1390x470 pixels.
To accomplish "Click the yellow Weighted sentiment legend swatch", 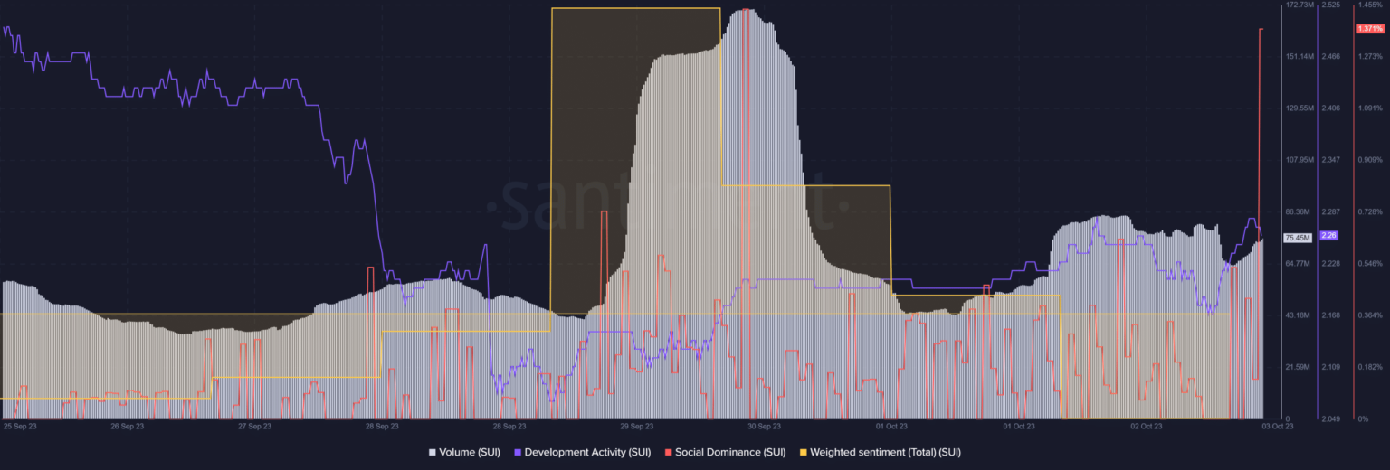I will 803,452.
